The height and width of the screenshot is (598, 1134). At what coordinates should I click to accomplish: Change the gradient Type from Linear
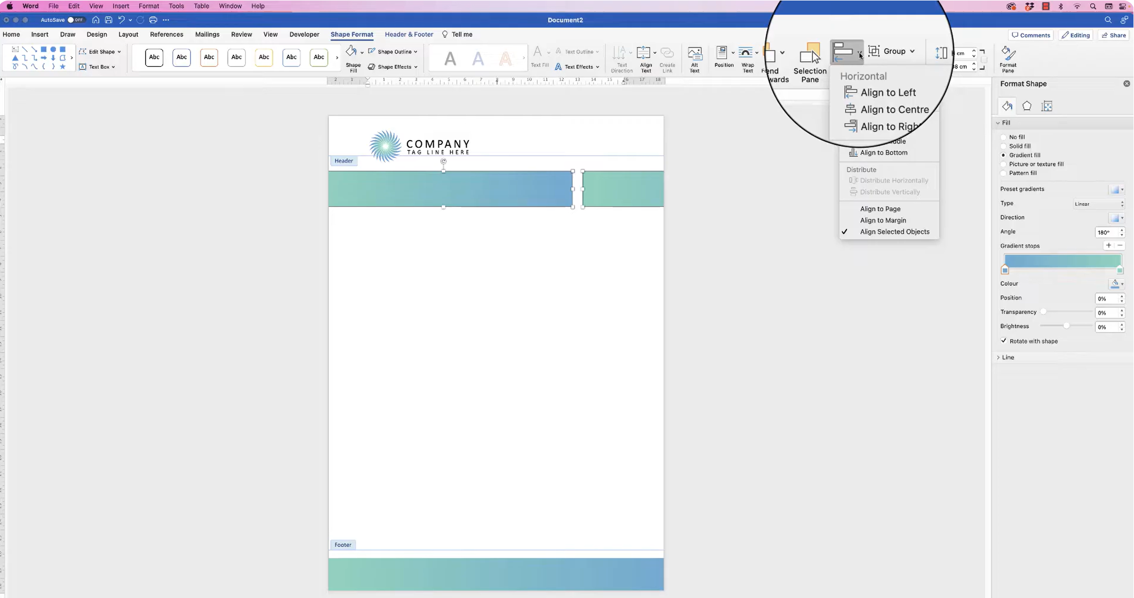pyautogui.click(x=1099, y=204)
